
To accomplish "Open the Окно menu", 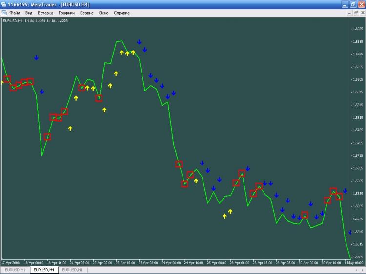I will click(x=103, y=13).
